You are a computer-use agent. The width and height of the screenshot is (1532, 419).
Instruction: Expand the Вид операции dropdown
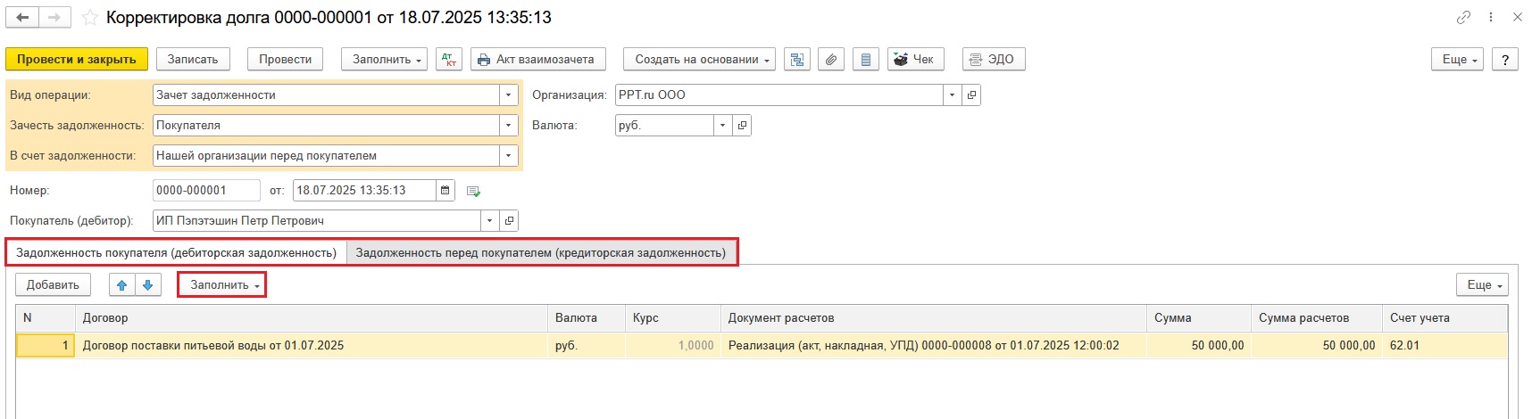[x=508, y=95]
